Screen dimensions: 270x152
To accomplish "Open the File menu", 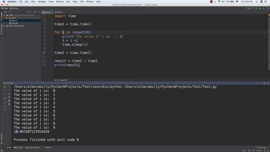I will coord(21,2).
